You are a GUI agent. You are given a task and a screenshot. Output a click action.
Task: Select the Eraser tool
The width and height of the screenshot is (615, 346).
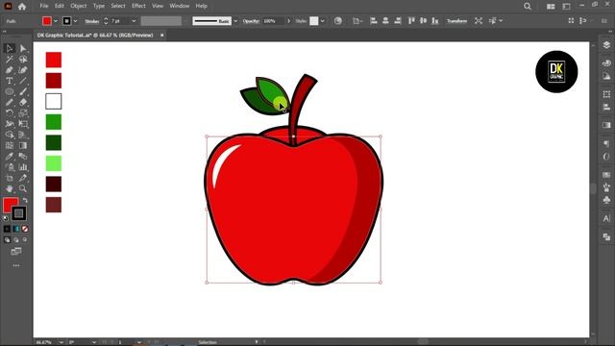(x=23, y=103)
